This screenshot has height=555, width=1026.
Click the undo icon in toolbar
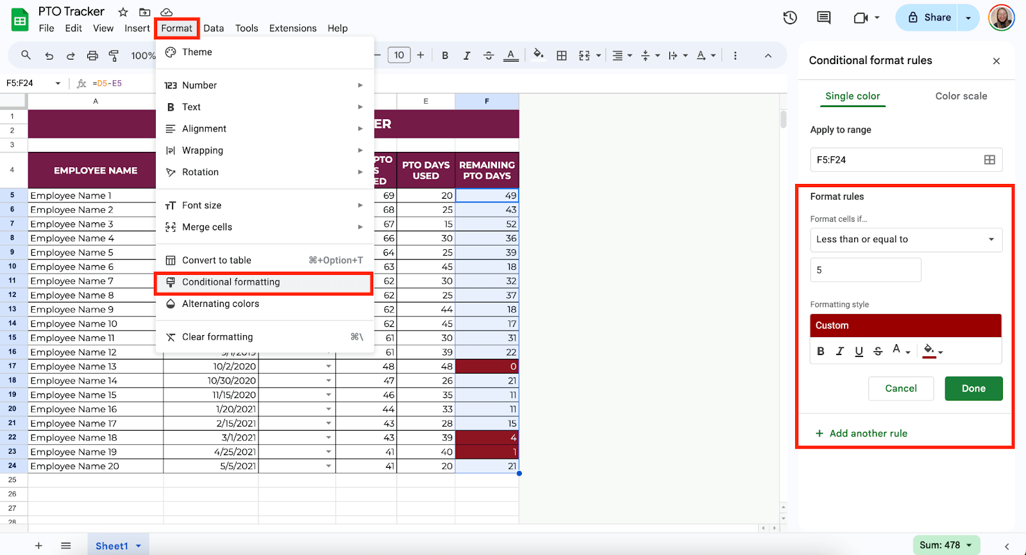point(49,56)
